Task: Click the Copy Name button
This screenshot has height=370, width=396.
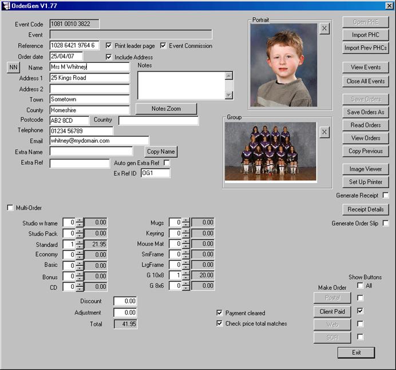Action: point(161,152)
